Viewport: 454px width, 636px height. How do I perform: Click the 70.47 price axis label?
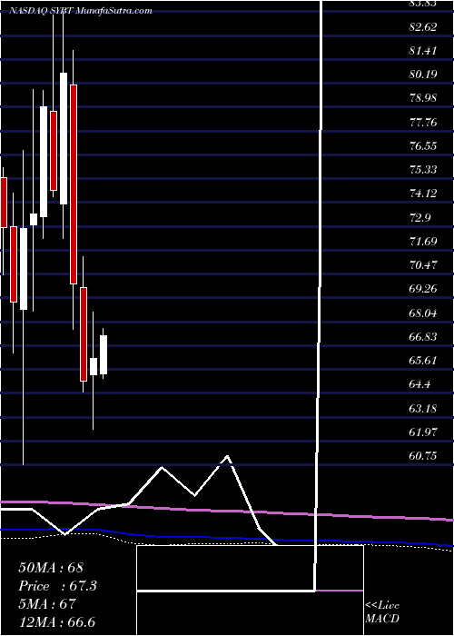pos(423,265)
